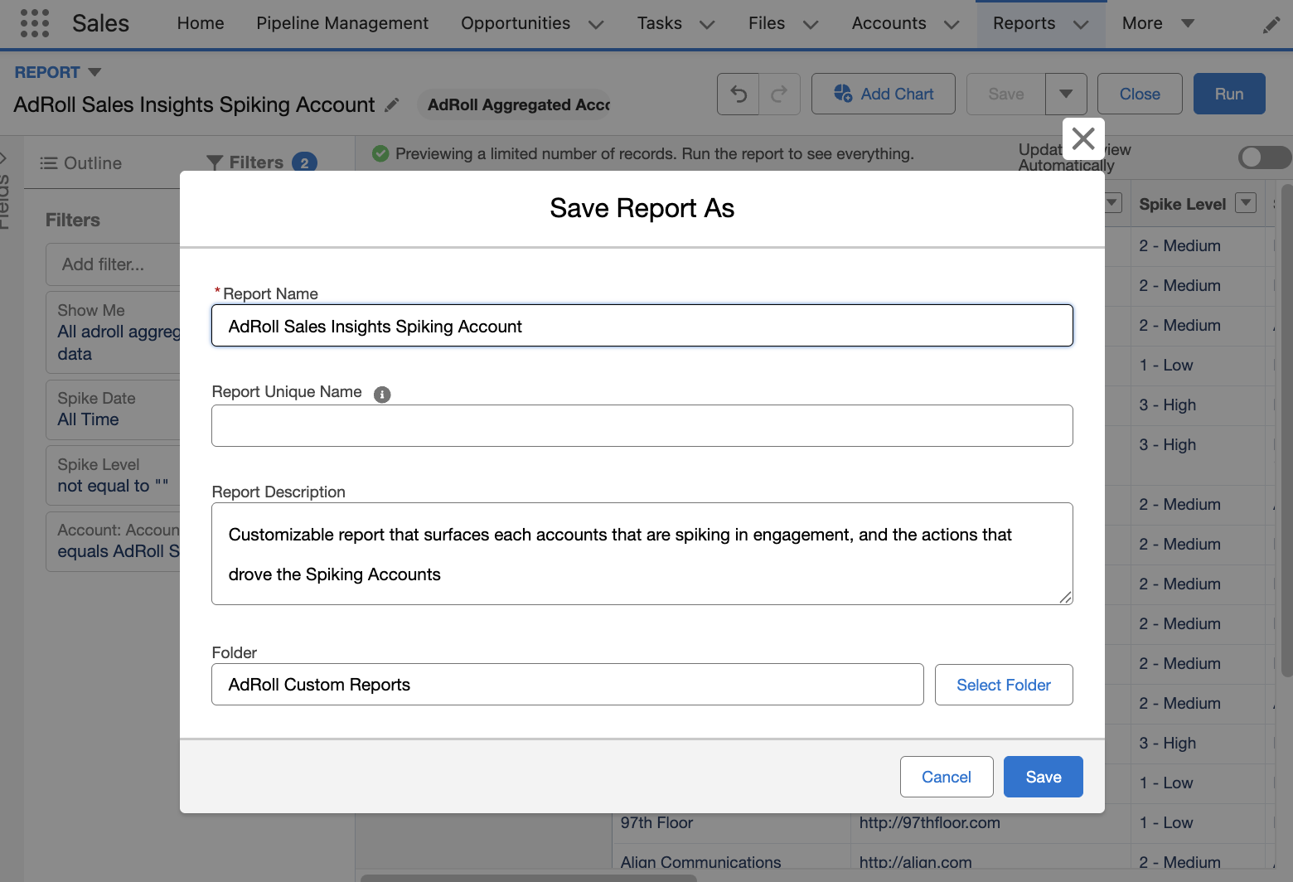The width and height of the screenshot is (1293, 882).
Task: Go to the Pipeline Management tab
Action: click(342, 23)
